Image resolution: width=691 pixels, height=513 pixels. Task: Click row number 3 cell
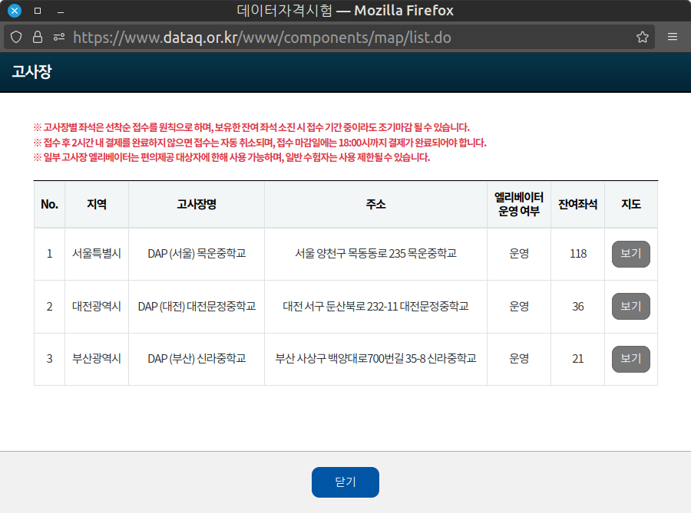point(49,359)
